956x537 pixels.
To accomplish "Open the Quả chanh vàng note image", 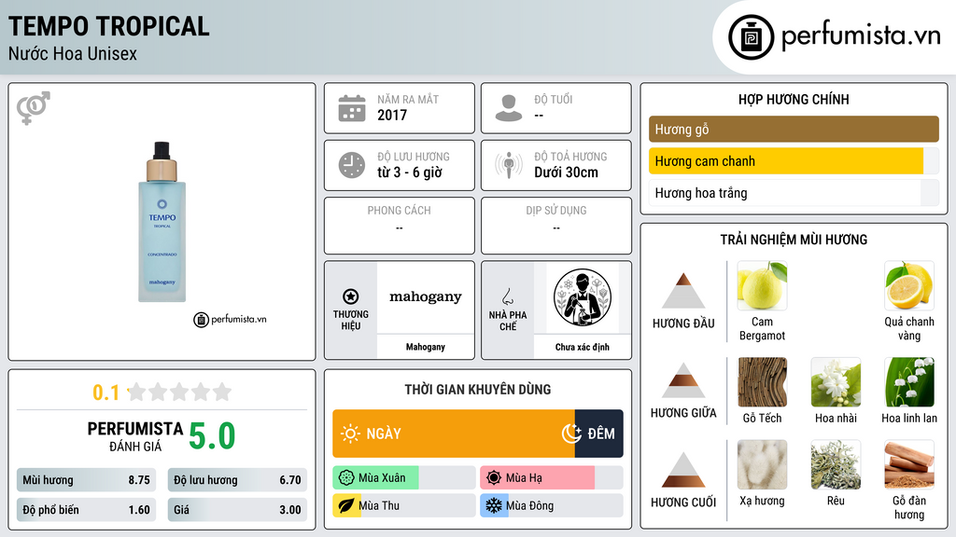I will click(909, 285).
